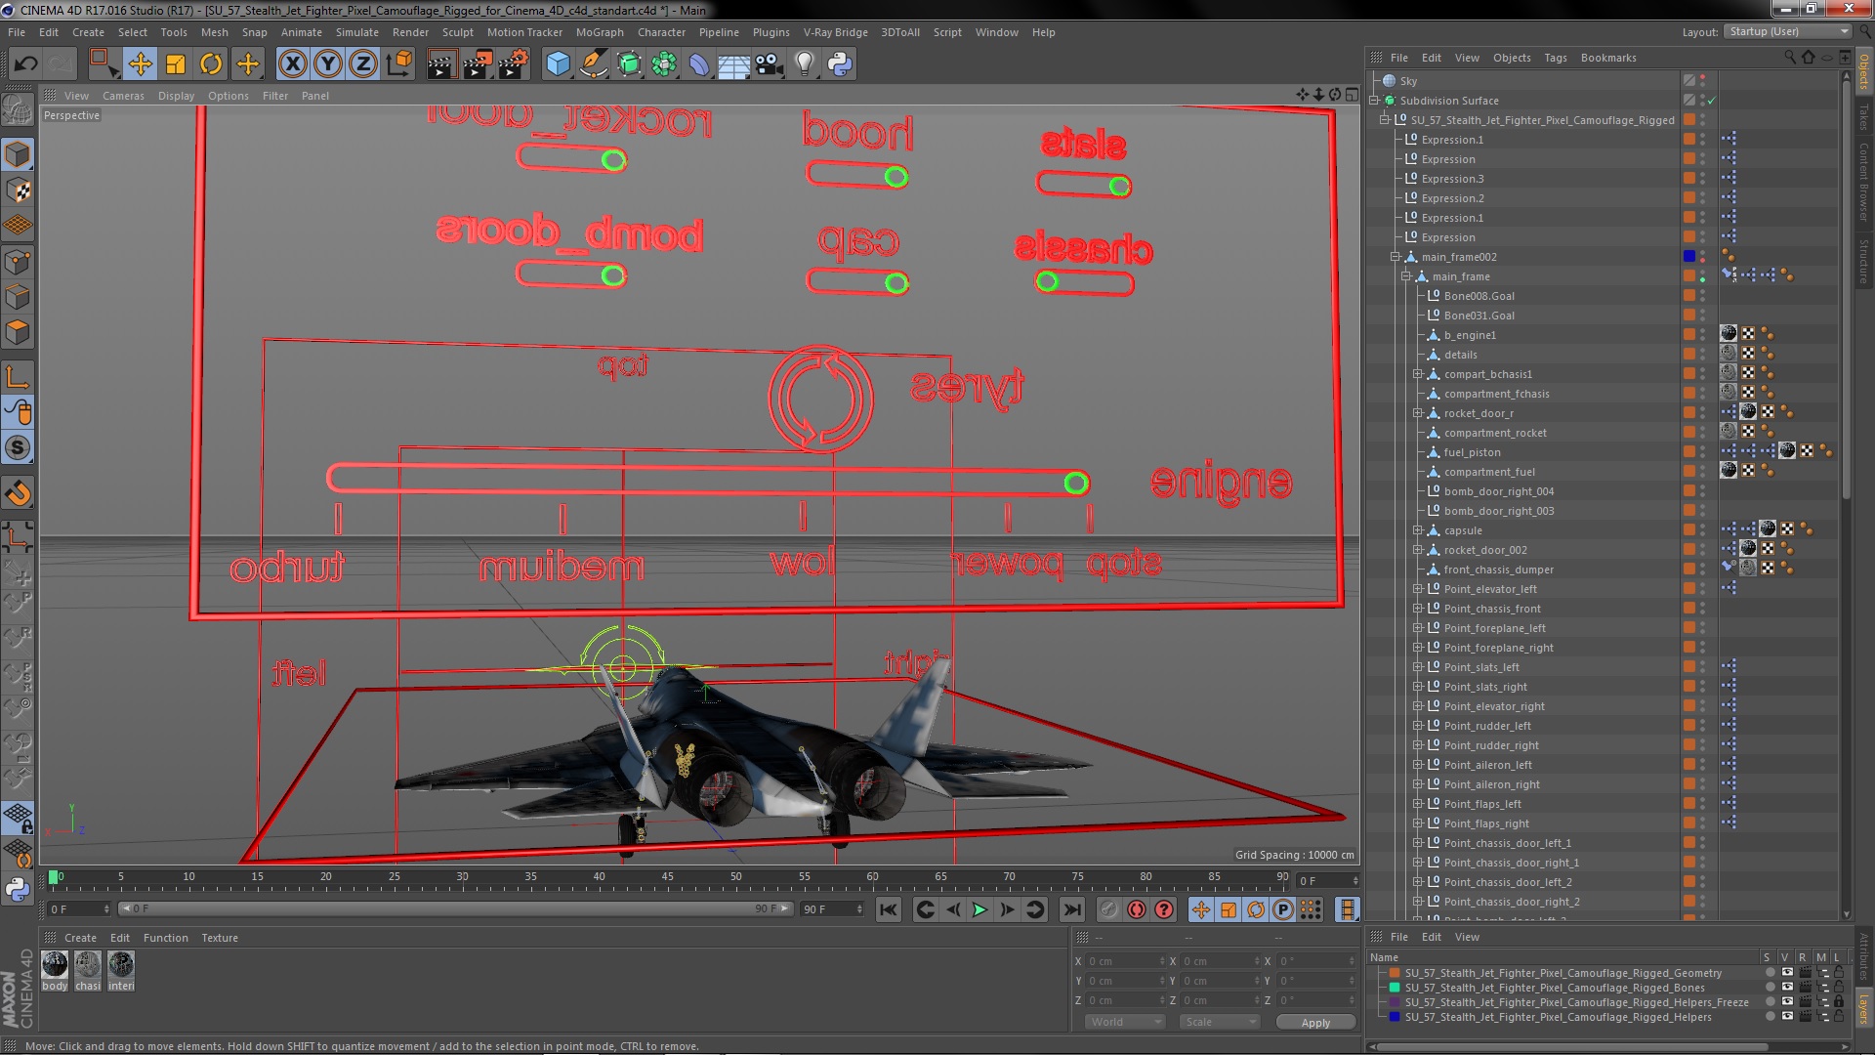The image size is (1875, 1055).
Task: Click material manager Create menu
Action: (80, 938)
